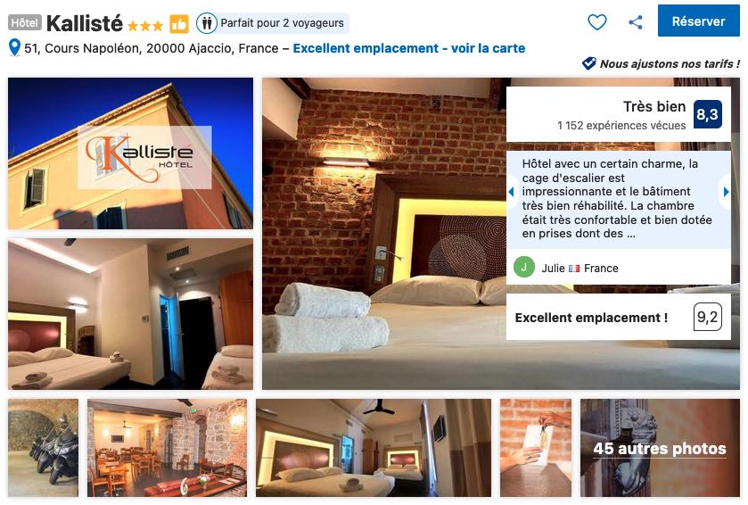Open the parked motorcycles photo
This screenshot has height=505, width=748.
click(x=44, y=448)
